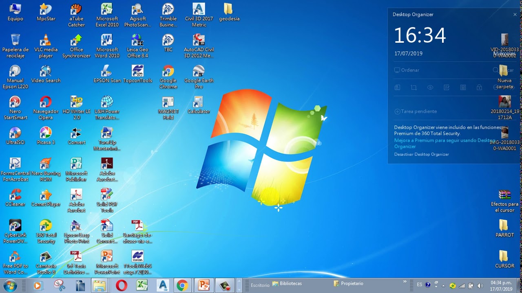Click the Nero Burning ROM shortcut
522x293 pixels.
[x=46, y=170]
